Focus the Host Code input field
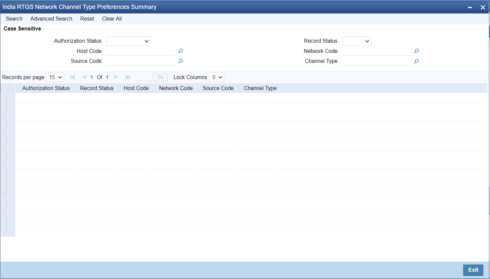This screenshot has width=490, height=279. pos(140,51)
